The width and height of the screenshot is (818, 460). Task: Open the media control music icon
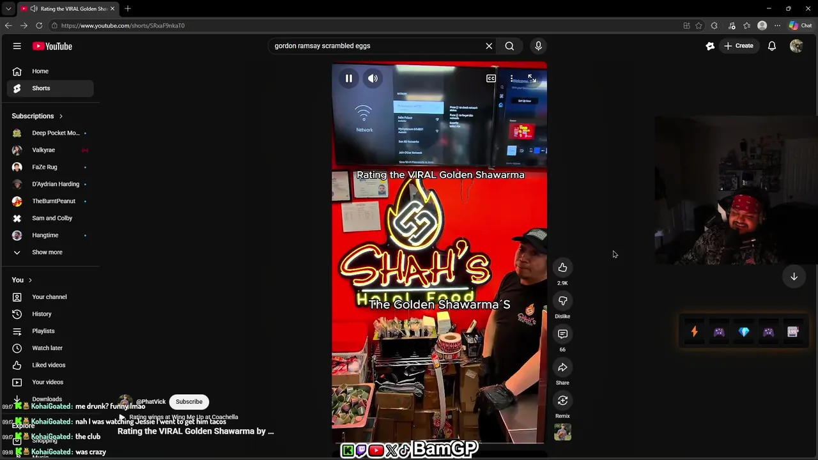click(731, 26)
